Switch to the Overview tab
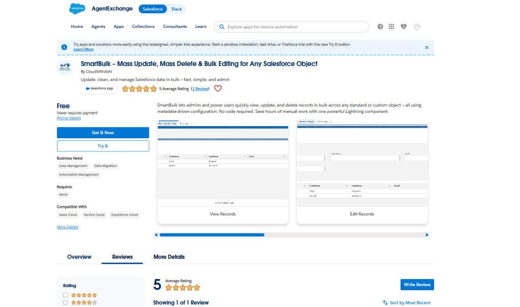The image size is (520, 307). tap(79, 257)
